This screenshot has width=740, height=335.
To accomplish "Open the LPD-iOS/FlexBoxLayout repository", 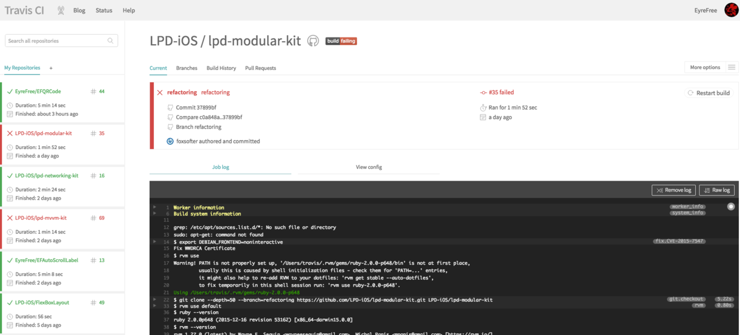I will 42,303.
